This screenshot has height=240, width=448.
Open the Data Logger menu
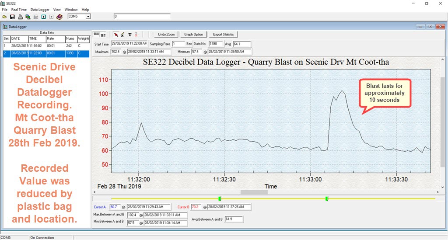click(40, 10)
